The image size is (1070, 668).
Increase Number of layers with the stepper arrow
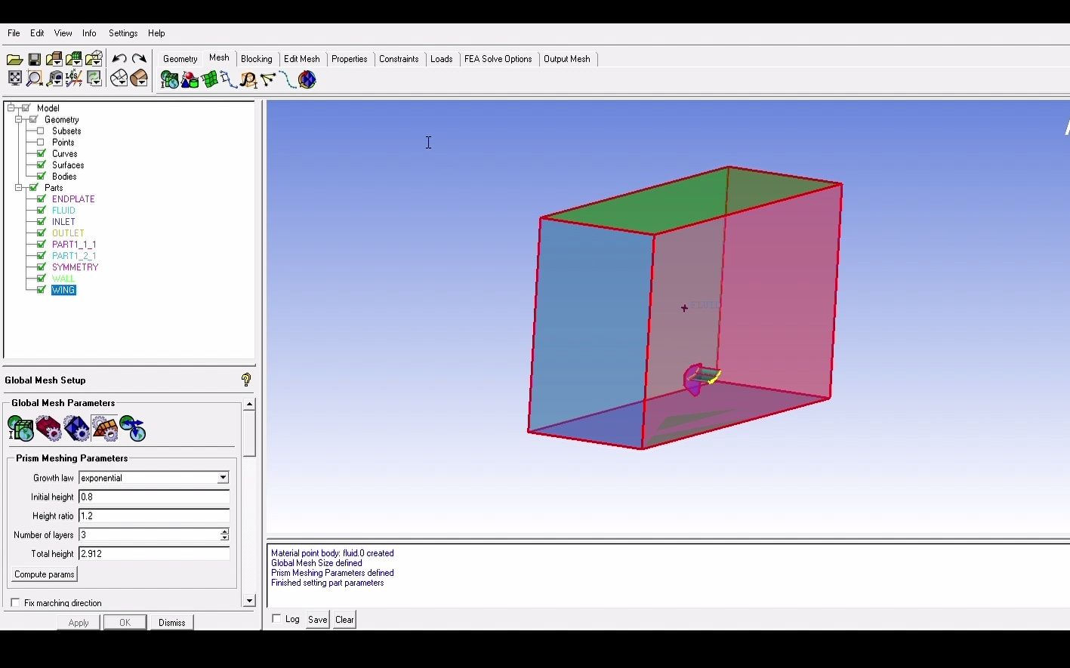[x=224, y=531]
